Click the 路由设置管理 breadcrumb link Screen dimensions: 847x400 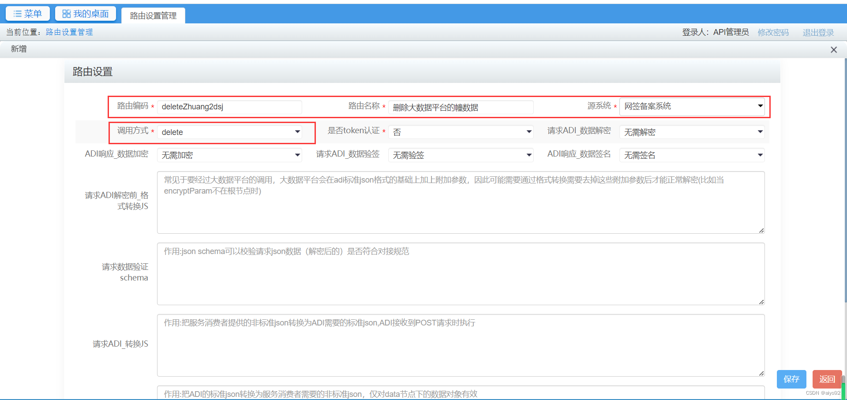(69, 32)
